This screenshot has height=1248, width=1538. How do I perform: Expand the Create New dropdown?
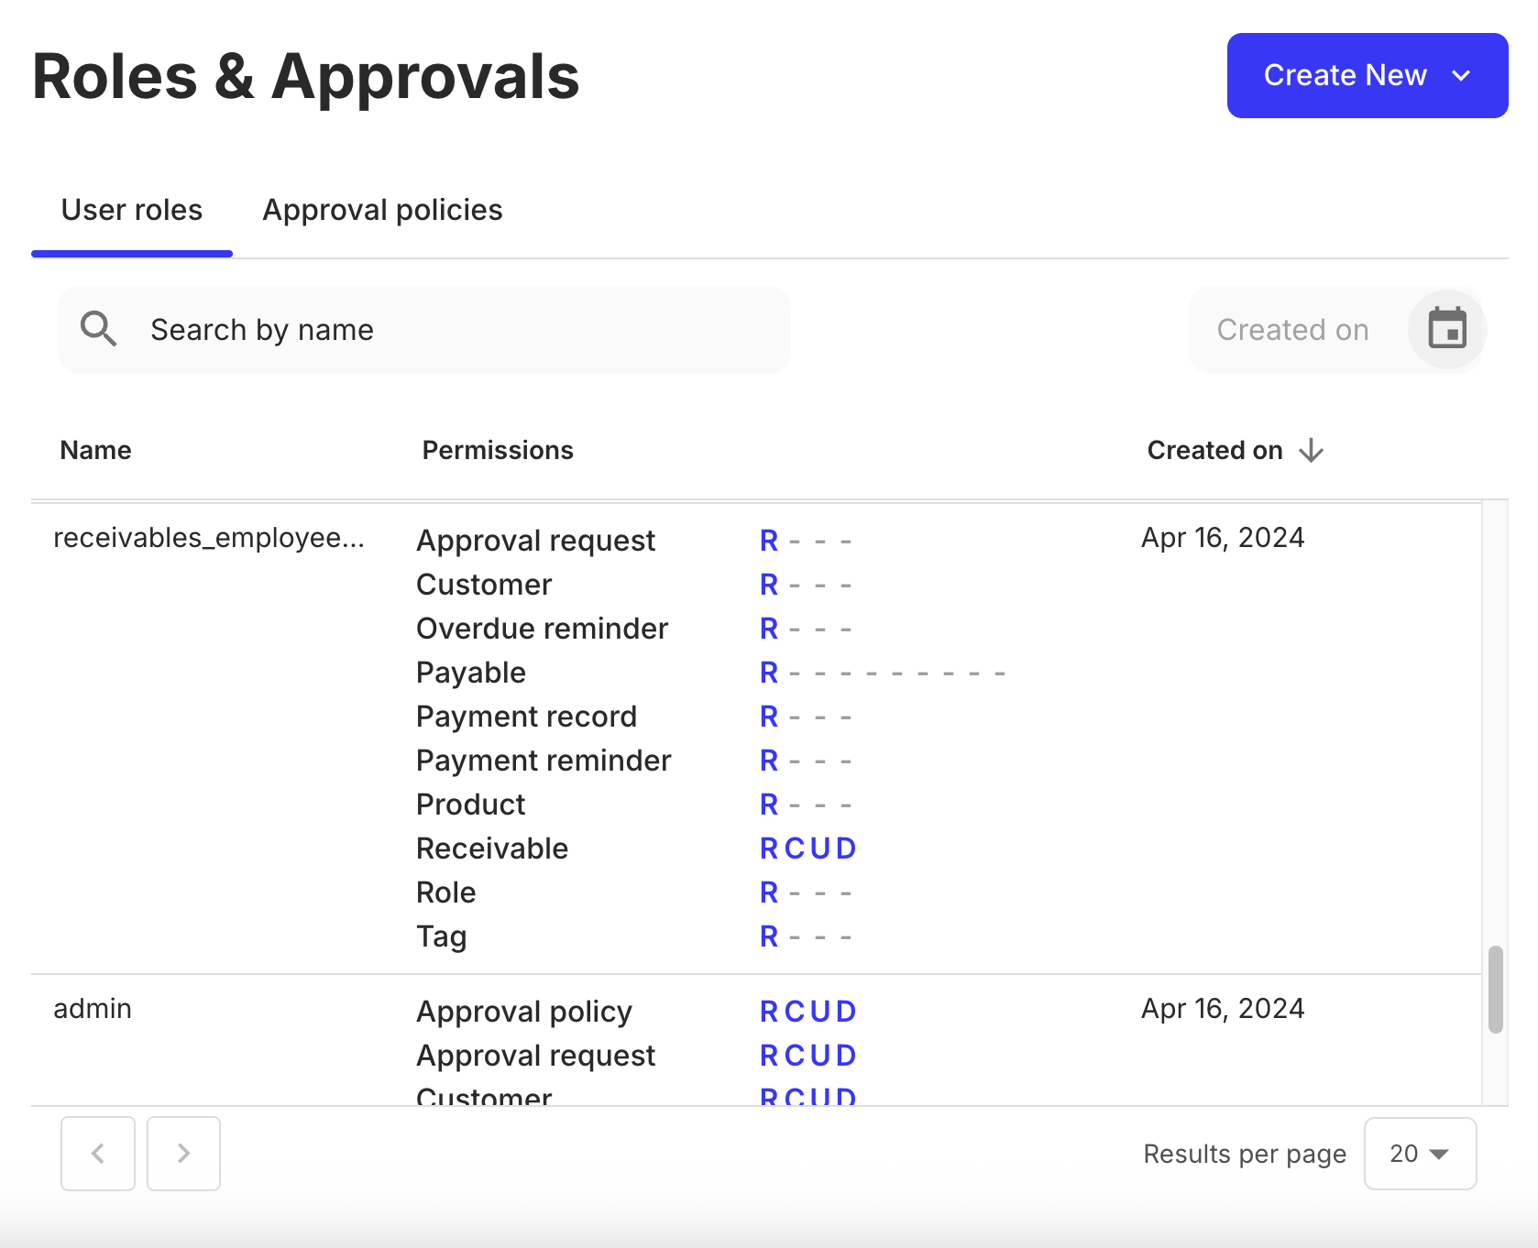pos(1462,75)
